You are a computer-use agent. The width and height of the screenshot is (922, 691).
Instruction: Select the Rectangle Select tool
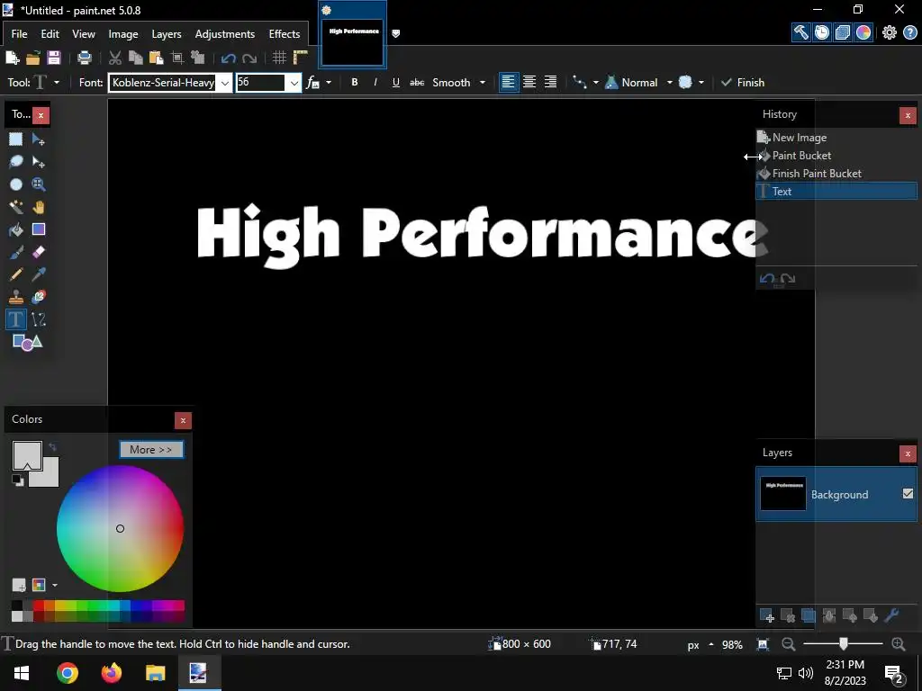16,139
